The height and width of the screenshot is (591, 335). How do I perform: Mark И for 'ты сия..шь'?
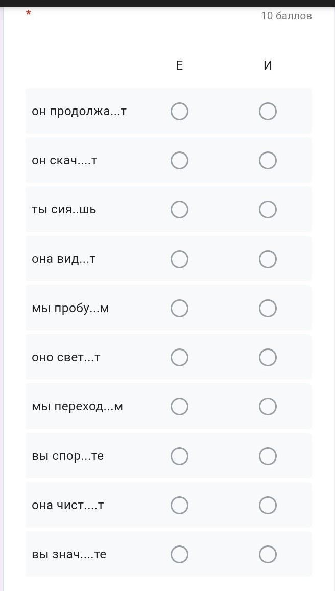coord(268,209)
